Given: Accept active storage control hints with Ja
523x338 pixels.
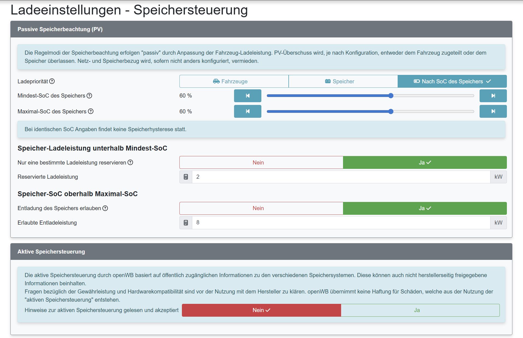Looking at the screenshot, I should click(417, 310).
